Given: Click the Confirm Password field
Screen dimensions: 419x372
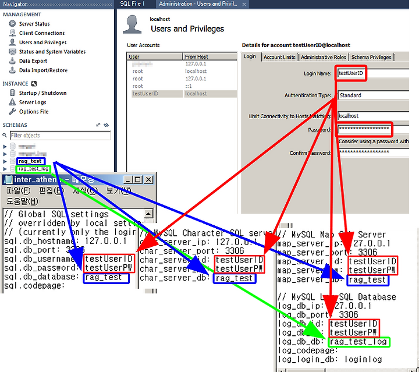Looking at the screenshot, I should point(373,152).
